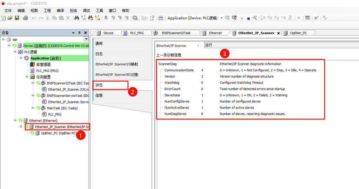The width and height of the screenshot is (359, 189).
Task: Select PLC_PRG (PRG) in the tree
Action: tap(47, 70)
